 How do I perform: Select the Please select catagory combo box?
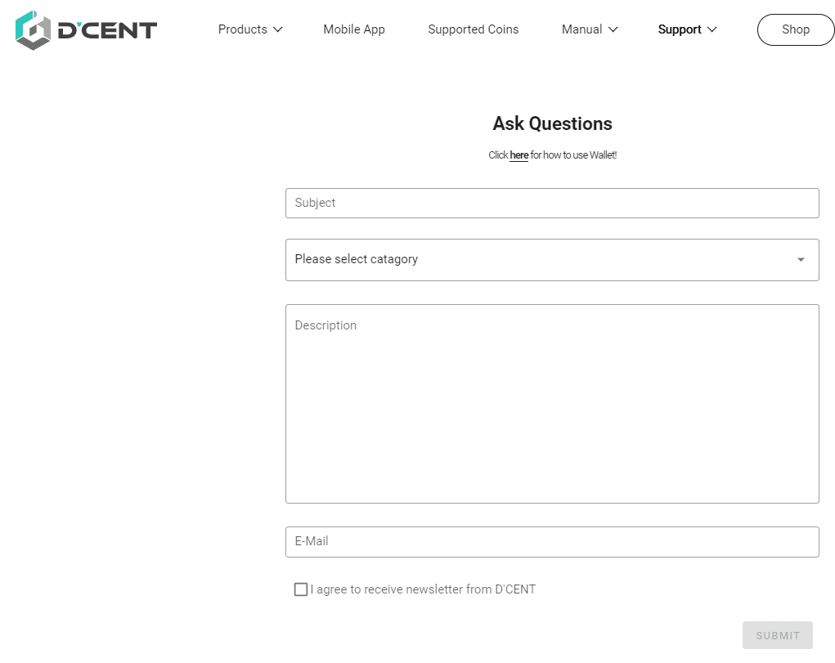pos(552,260)
